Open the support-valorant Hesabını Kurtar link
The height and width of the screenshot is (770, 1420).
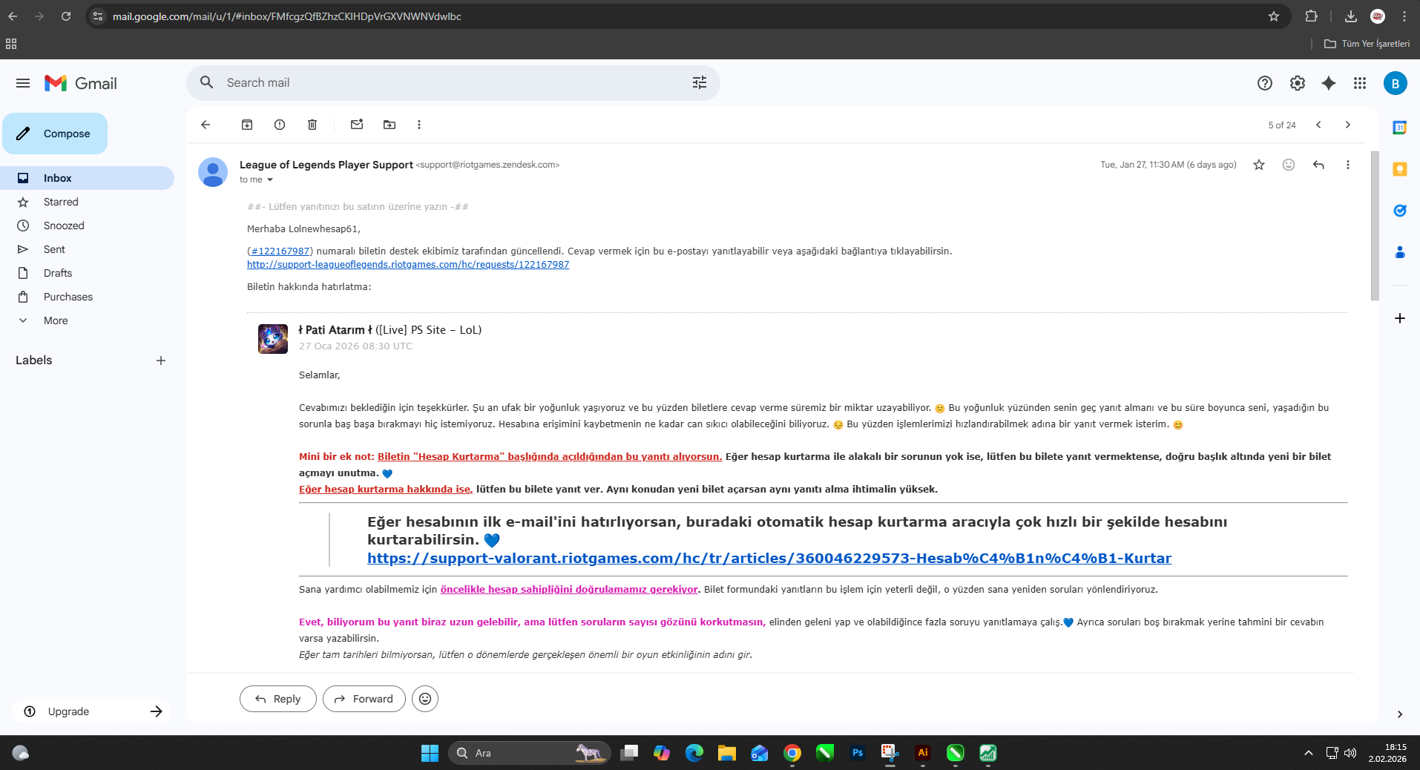(x=769, y=559)
